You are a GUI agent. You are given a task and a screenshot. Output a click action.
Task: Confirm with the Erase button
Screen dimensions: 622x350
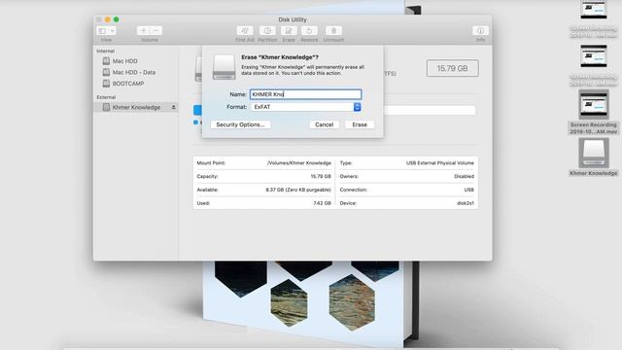pyautogui.click(x=360, y=124)
